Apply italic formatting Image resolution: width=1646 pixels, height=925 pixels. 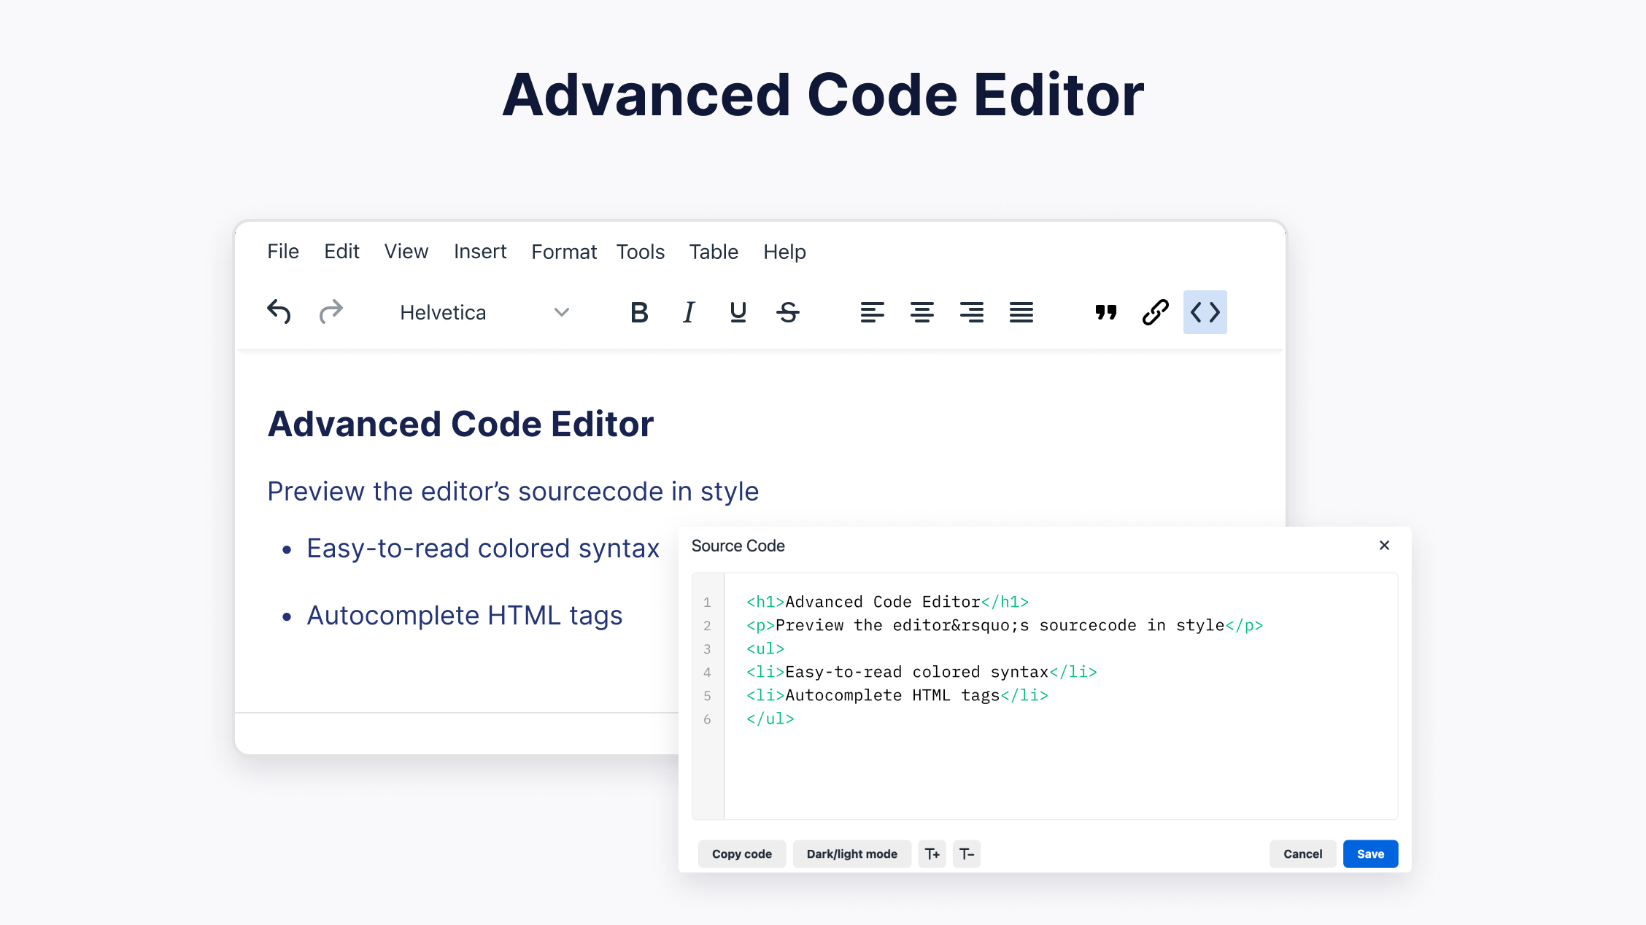point(688,312)
